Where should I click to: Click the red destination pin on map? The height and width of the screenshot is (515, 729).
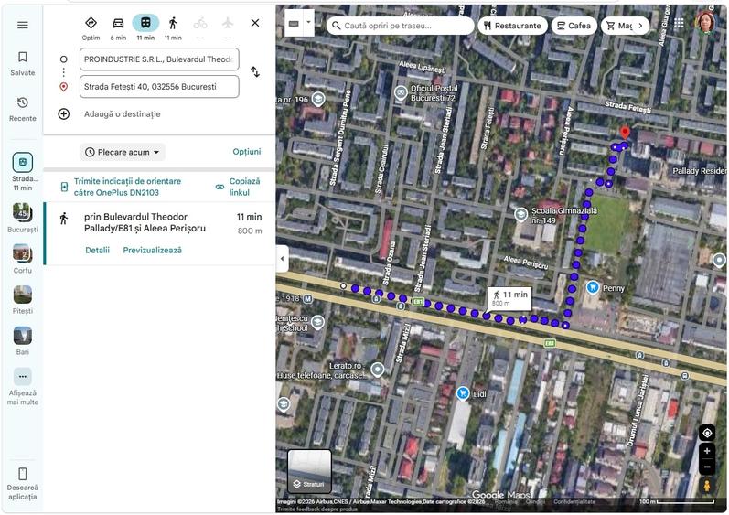626,133
